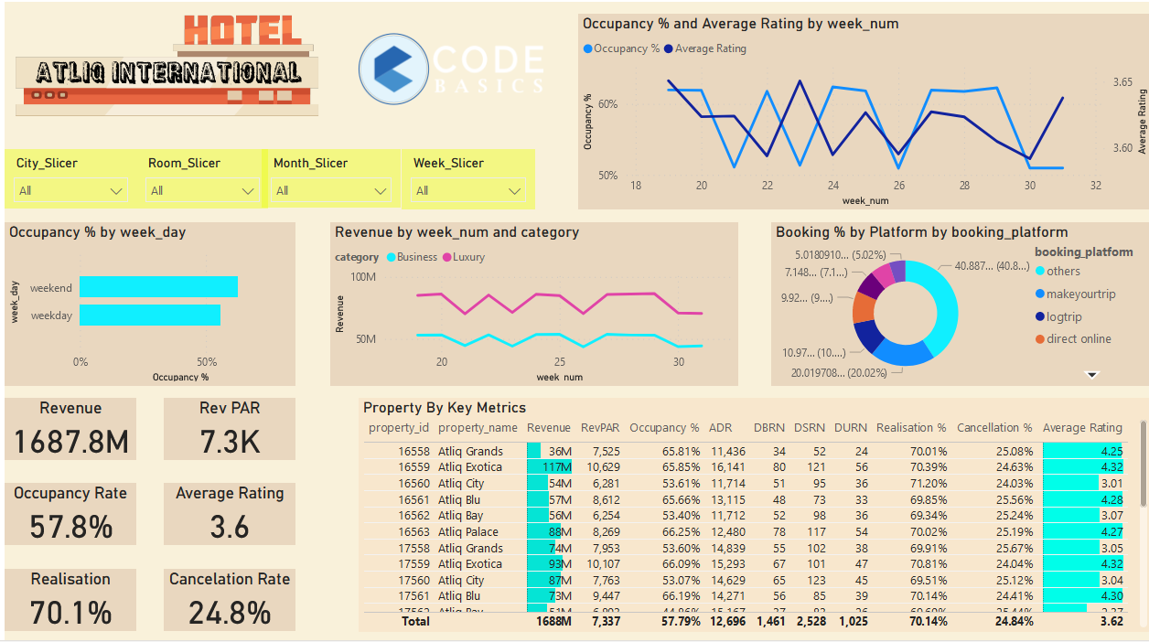Click the Atliq International hotel logo

tap(167, 66)
